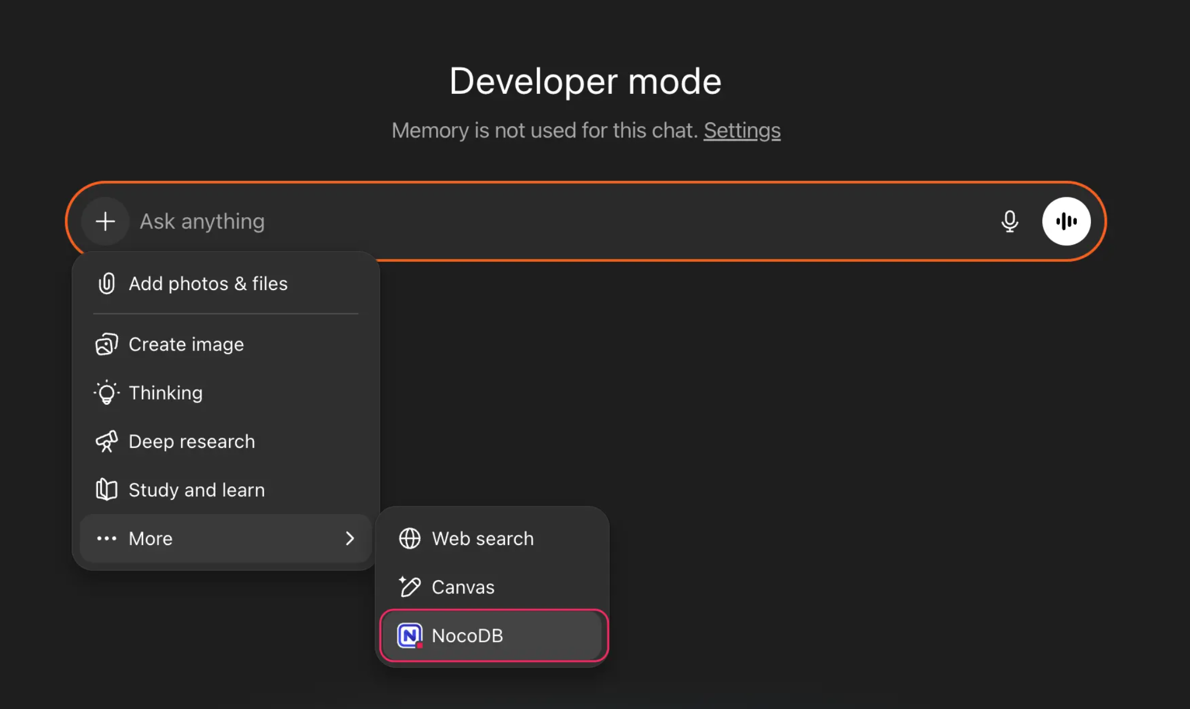This screenshot has width=1190, height=709.
Task: Expand the More submenu chevron
Action: click(x=350, y=538)
